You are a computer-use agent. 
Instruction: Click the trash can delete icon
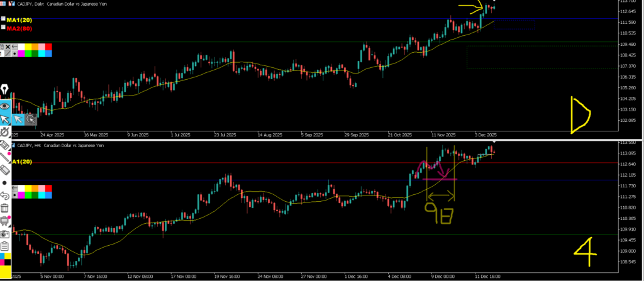pyautogui.click(x=4, y=207)
